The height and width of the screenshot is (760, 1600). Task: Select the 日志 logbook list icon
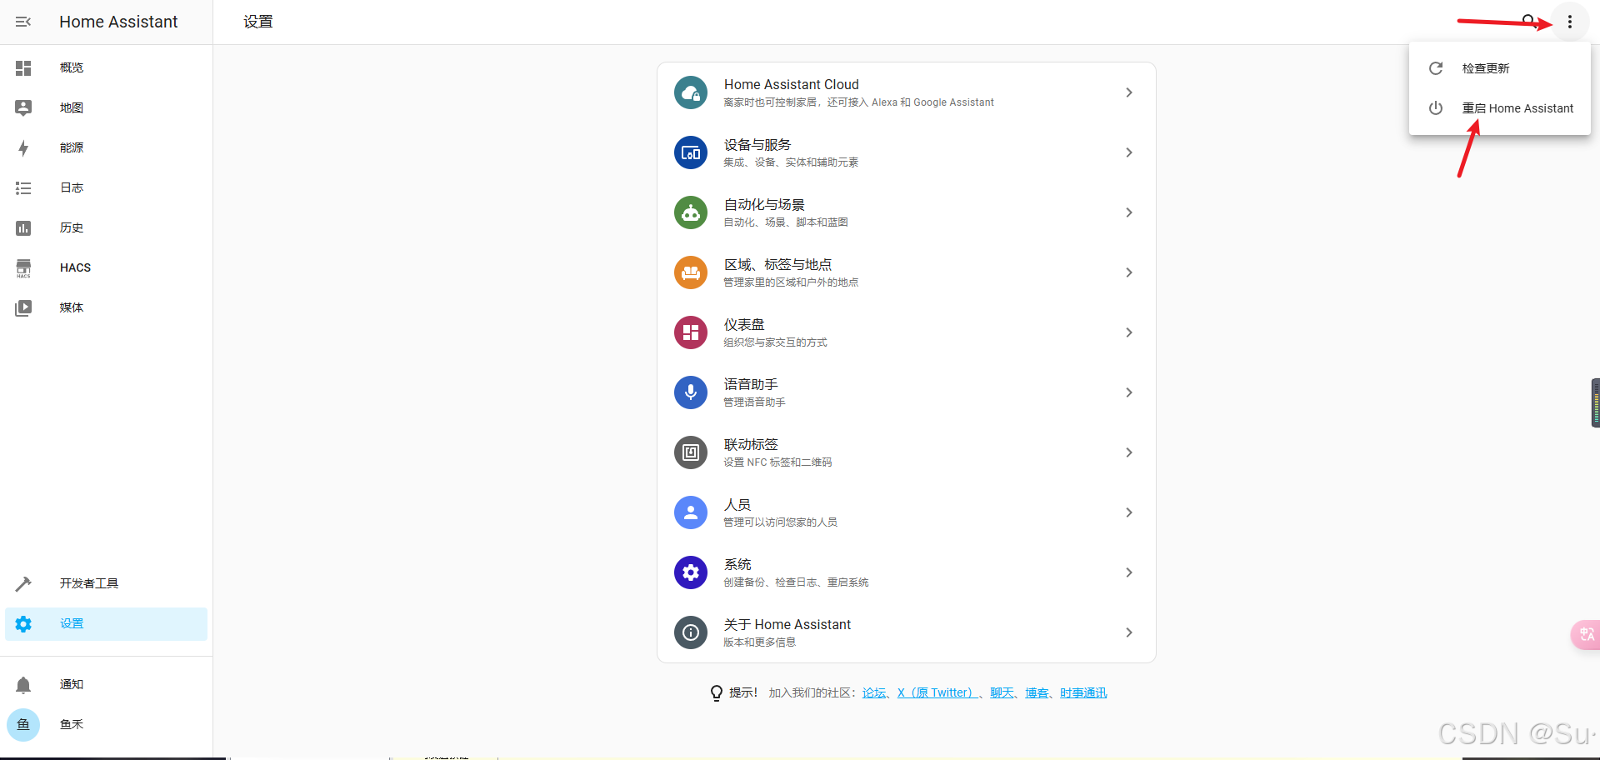[x=23, y=187]
